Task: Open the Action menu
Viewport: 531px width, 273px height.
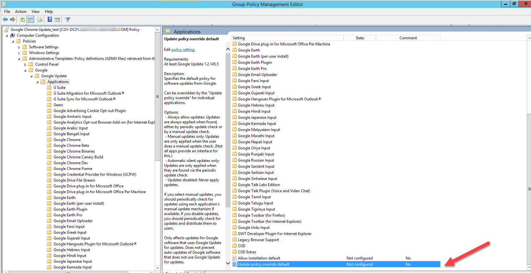Action: tap(21, 11)
